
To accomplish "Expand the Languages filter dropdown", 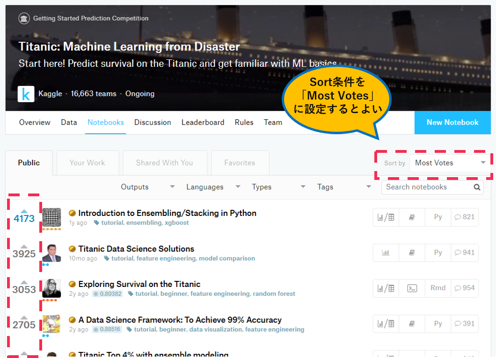I will [x=213, y=187].
